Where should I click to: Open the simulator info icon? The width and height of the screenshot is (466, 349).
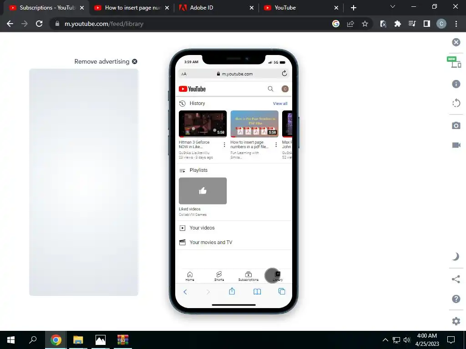coord(456,84)
